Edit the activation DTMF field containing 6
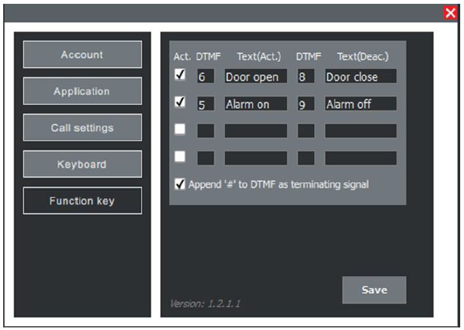Image resolution: width=464 pixels, height=330 pixels. pyautogui.click(x=205, y=76)
